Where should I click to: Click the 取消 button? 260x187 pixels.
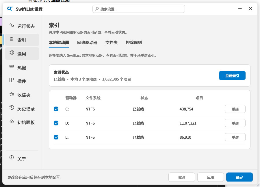182,177
